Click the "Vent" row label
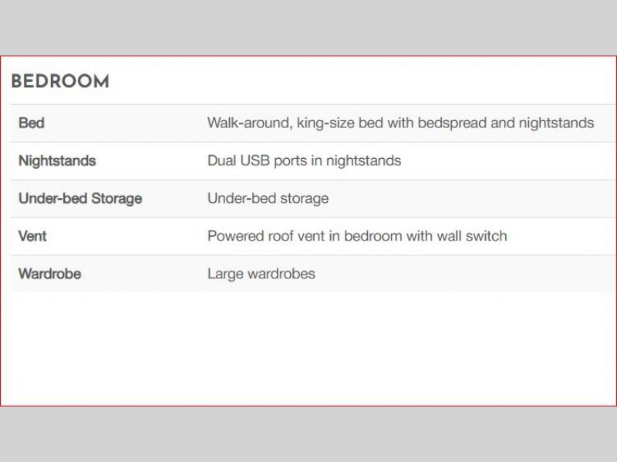This screenshot has width=617, height=462. pos(32,236)
